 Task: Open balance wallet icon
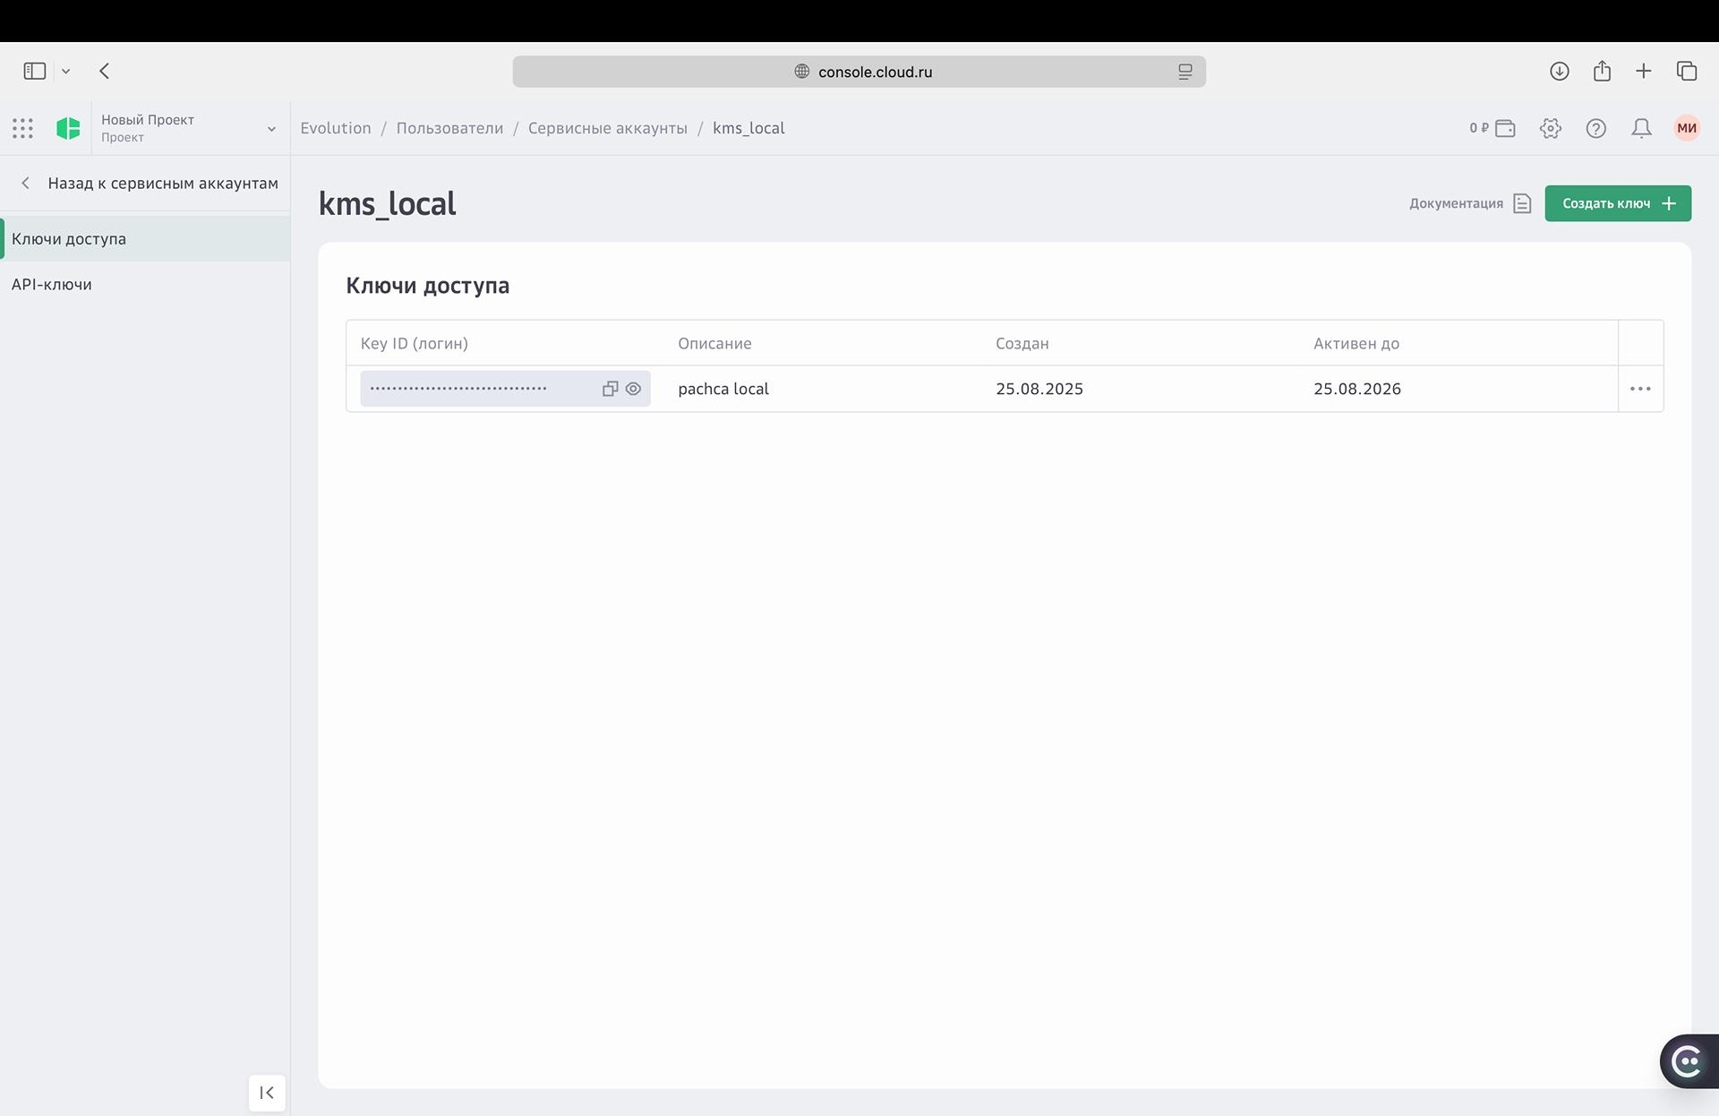click(1505, 128)
